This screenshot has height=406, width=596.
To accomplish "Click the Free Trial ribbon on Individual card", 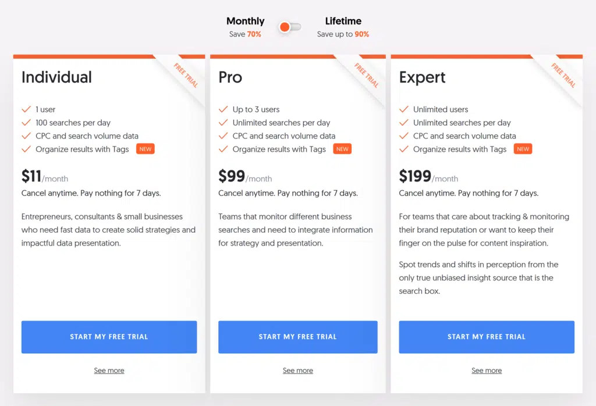I will [186, 76].
